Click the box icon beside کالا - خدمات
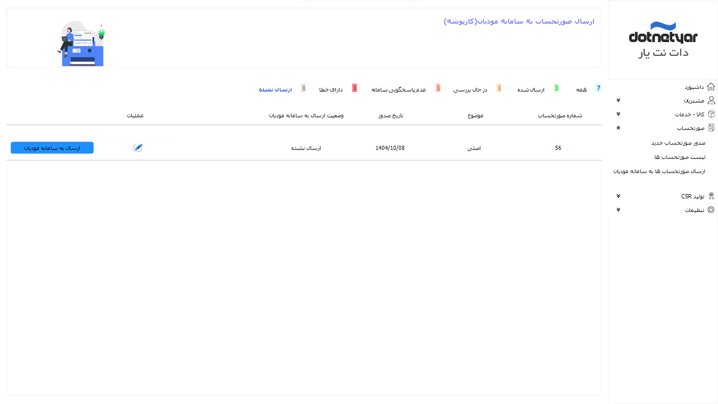The width and height of the screenshot is (718, 404). 711,114
